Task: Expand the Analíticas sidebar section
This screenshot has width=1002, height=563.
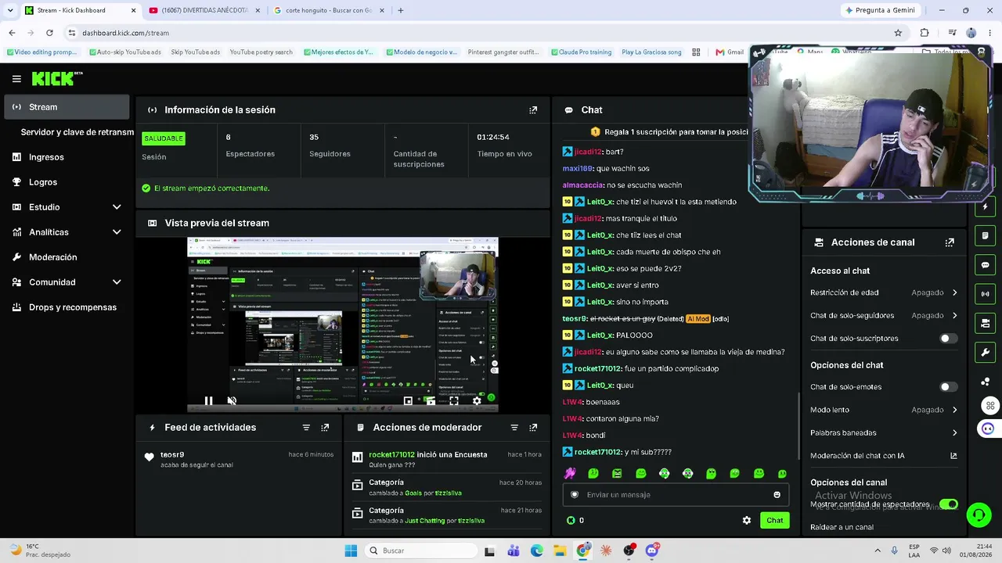Action: point(117,232)
